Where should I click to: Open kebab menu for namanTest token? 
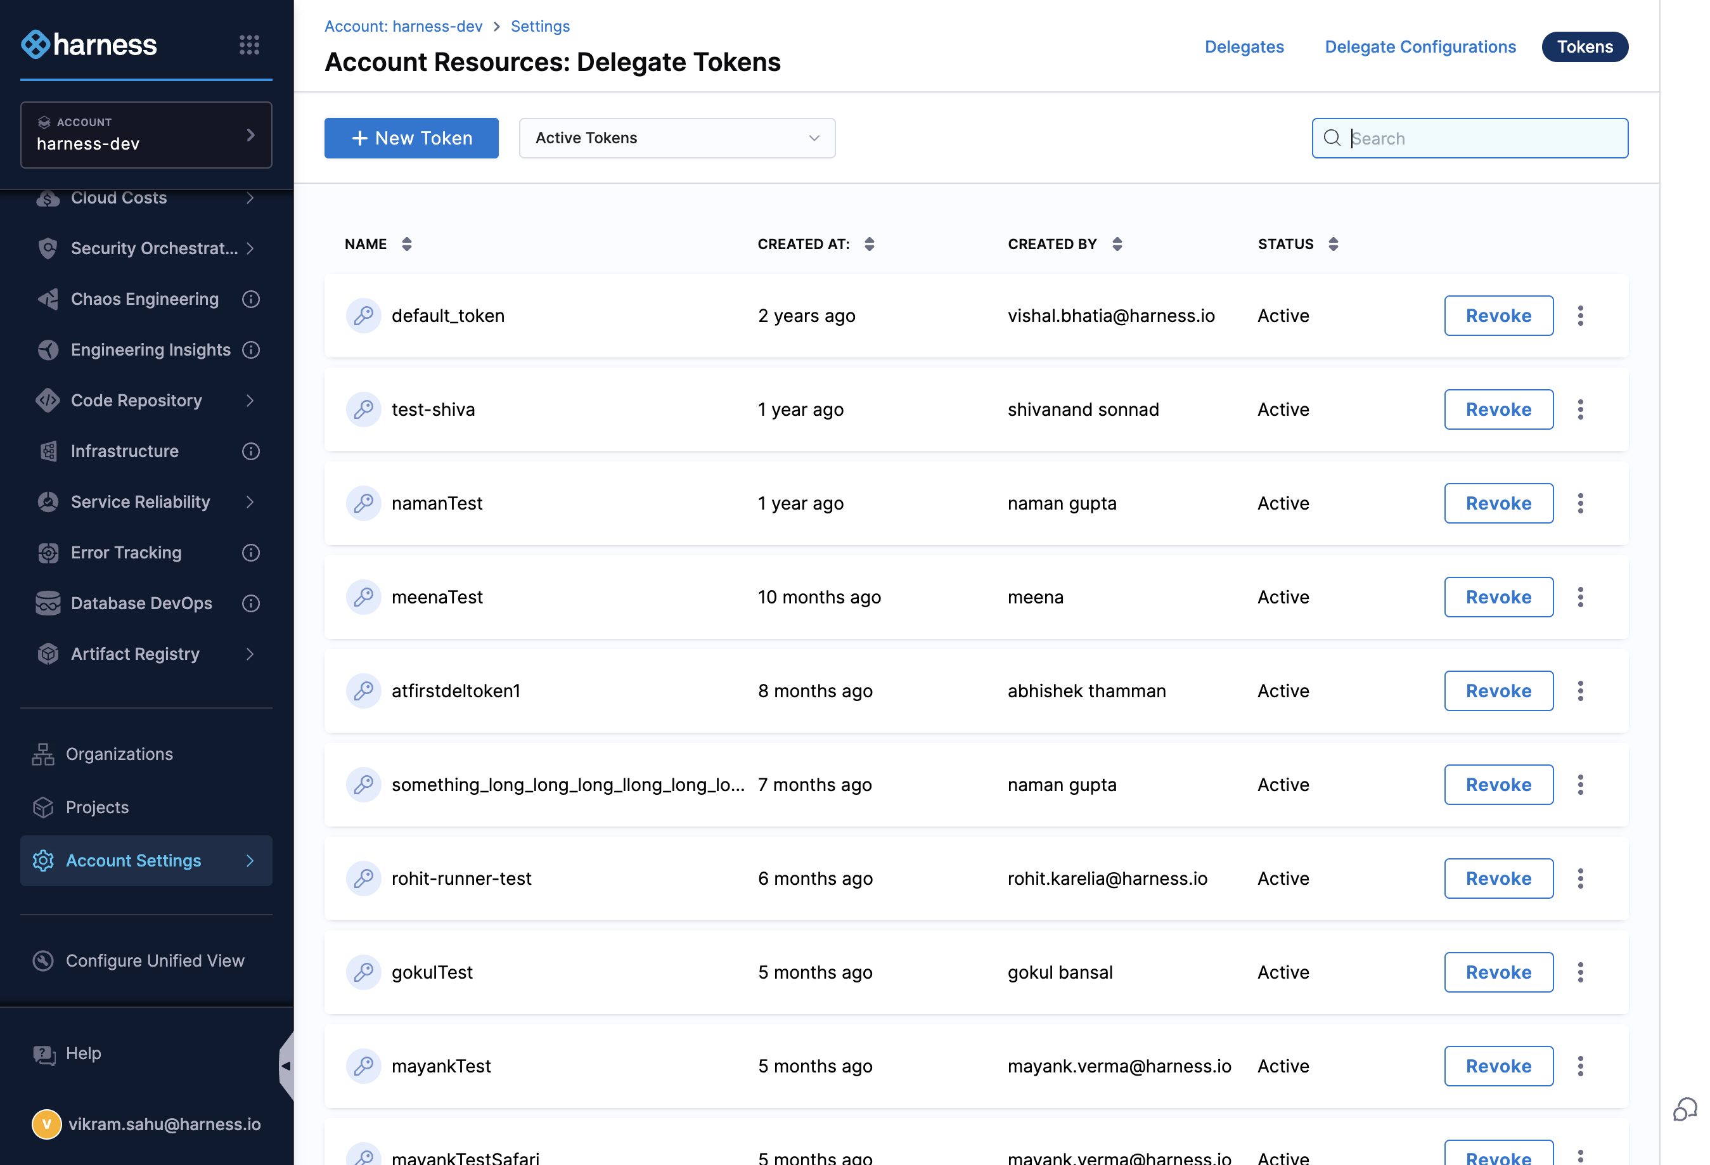tap(1580, 503)
